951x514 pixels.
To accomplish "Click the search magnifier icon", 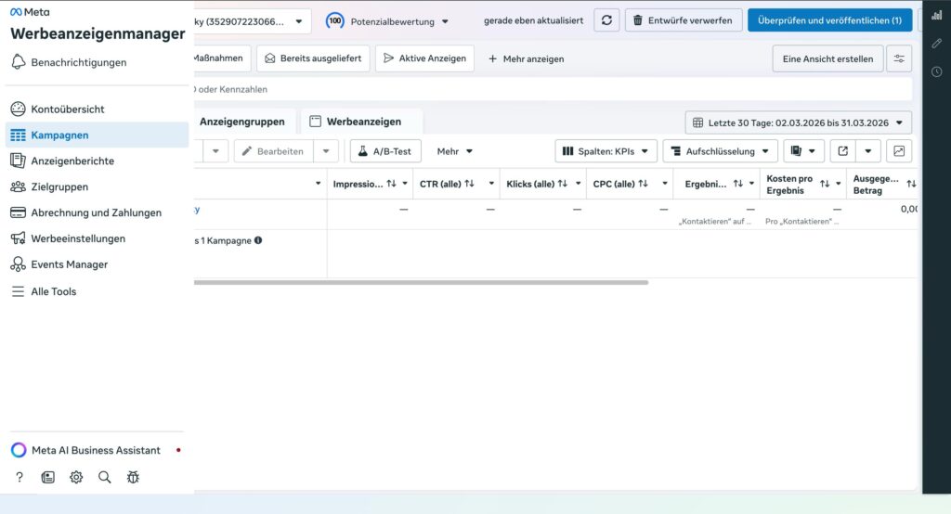I will (104, 477).
